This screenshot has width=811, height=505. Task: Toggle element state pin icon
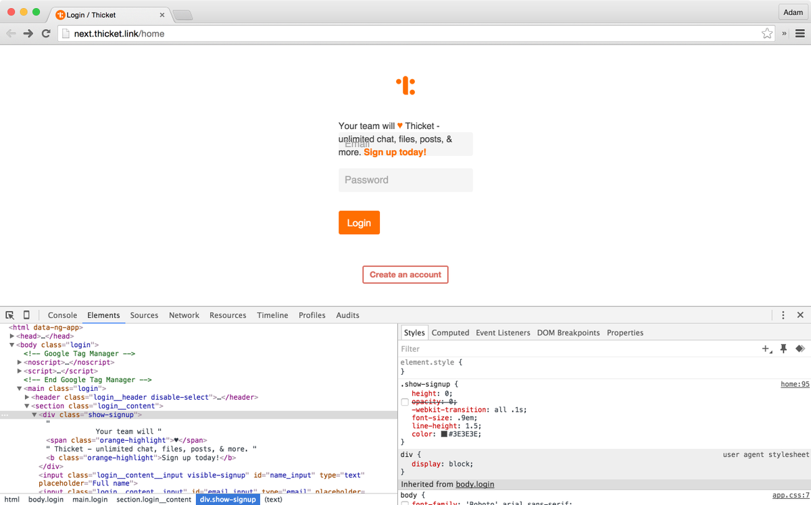click(x=784, y=349)
